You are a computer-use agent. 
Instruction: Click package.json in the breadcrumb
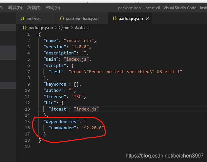pyautogui.click(x=41, y=28)
